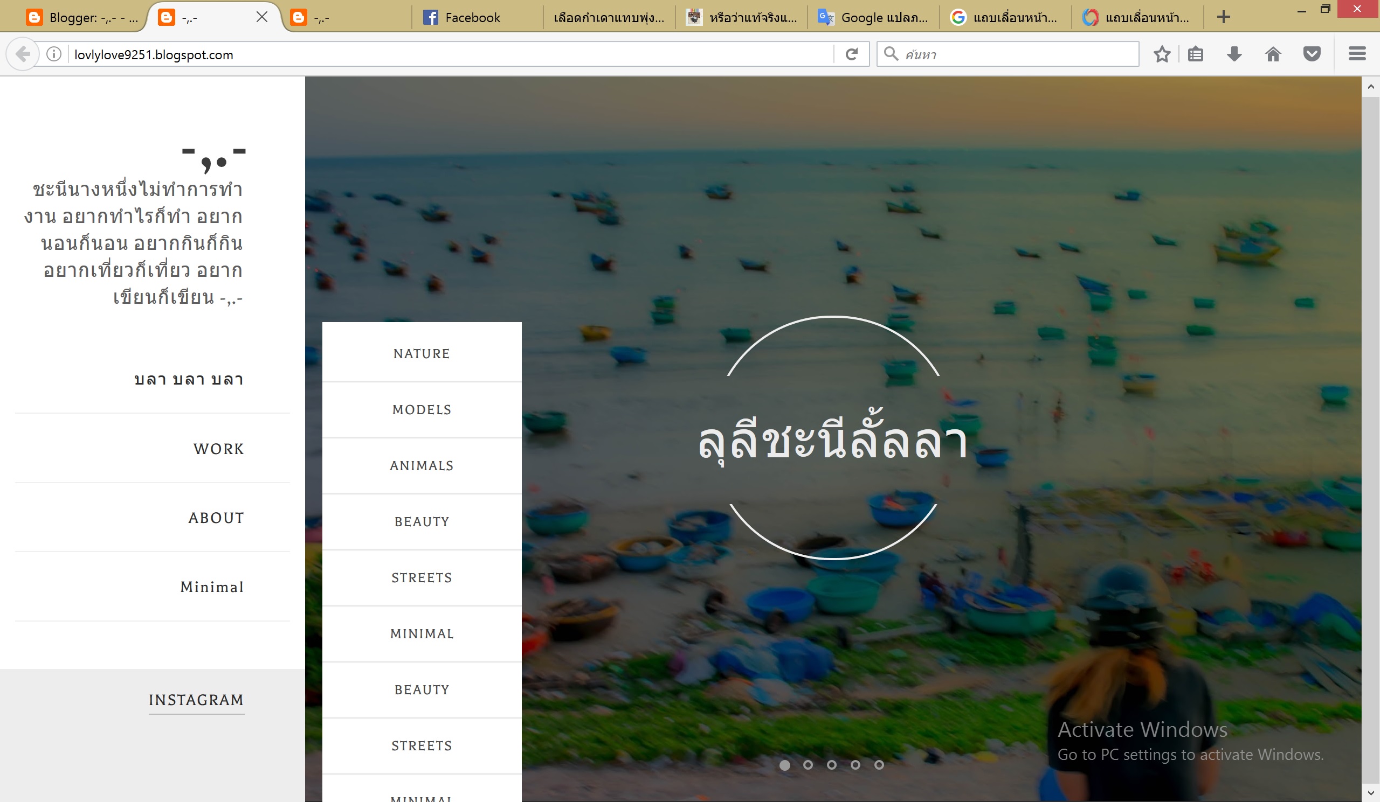Image resolution: width=1380 pixels, height=802 pixels.
Task: Click the scrollbar down arrow
Action: click(1370, 792)
